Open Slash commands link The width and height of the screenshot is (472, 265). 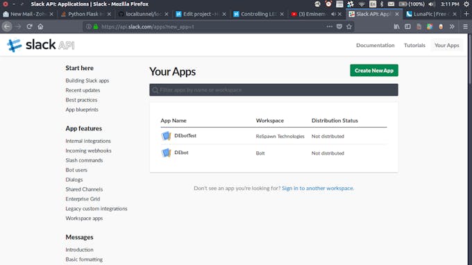[x=84, y=160]
